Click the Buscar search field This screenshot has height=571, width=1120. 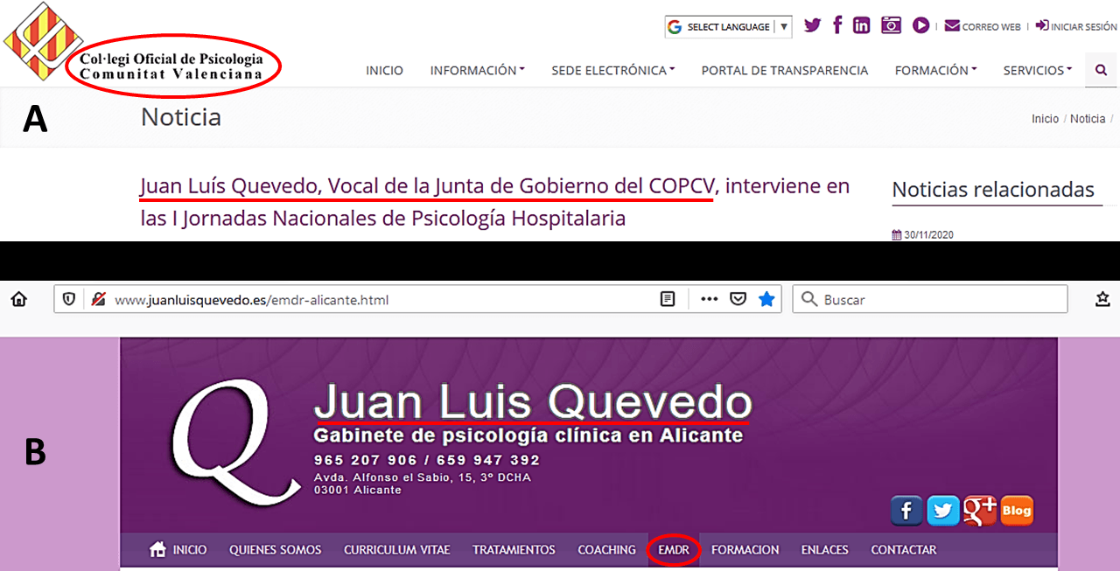pos(930,299)
